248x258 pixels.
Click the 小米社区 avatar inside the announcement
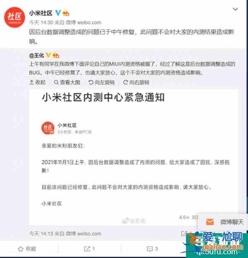coord(48,128)
